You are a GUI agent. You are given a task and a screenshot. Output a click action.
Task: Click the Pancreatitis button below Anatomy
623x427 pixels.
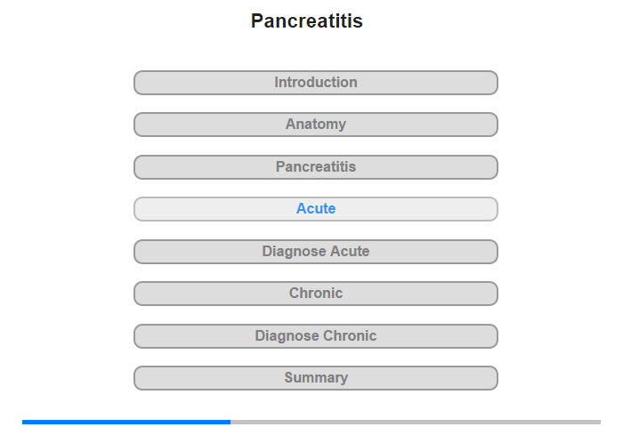coord(315,167)
